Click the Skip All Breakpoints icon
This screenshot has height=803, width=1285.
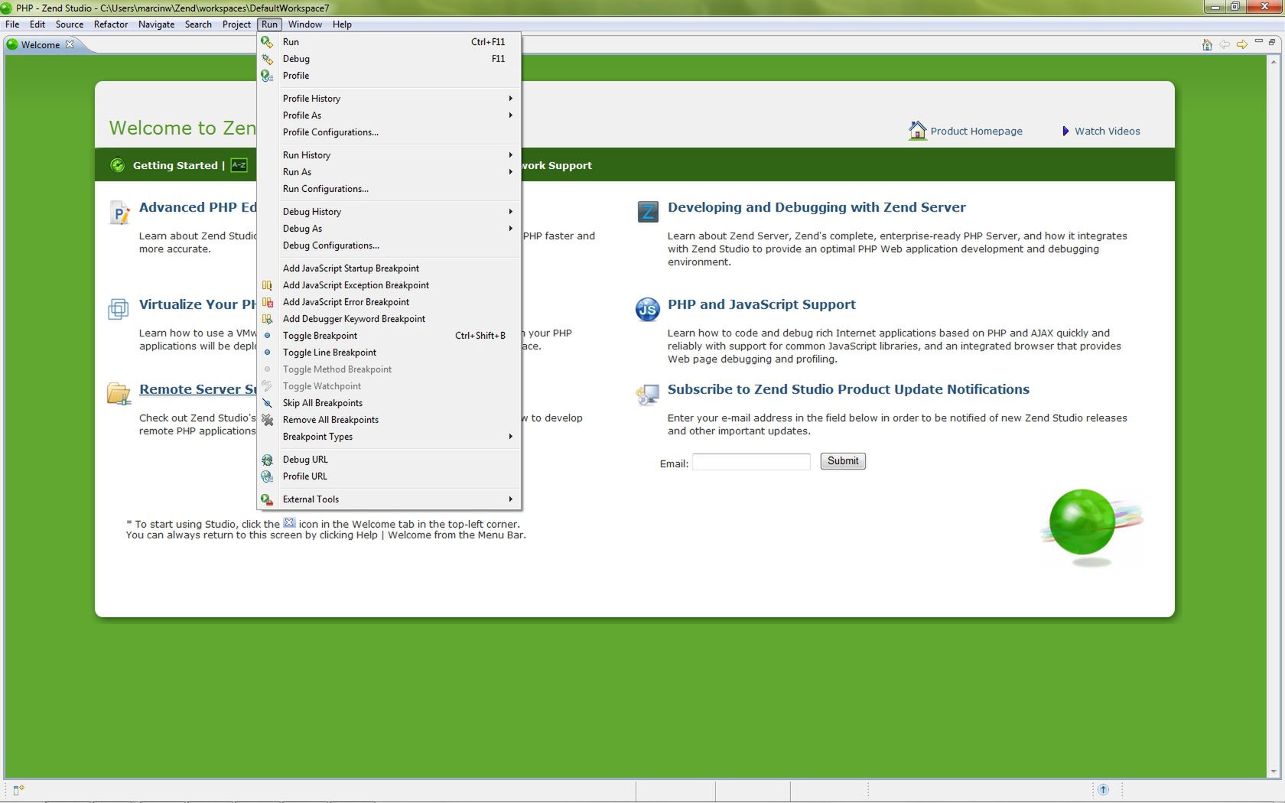[x=267, y=403]
